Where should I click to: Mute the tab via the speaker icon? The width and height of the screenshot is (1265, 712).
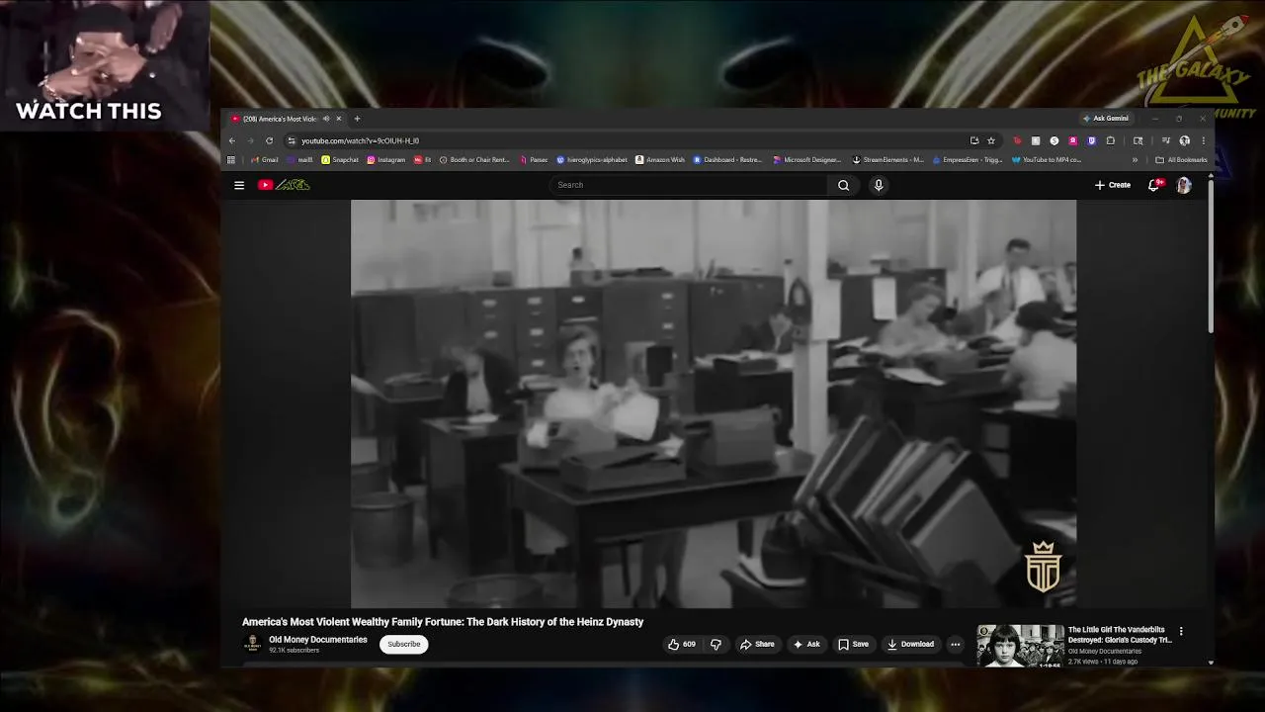326,119
